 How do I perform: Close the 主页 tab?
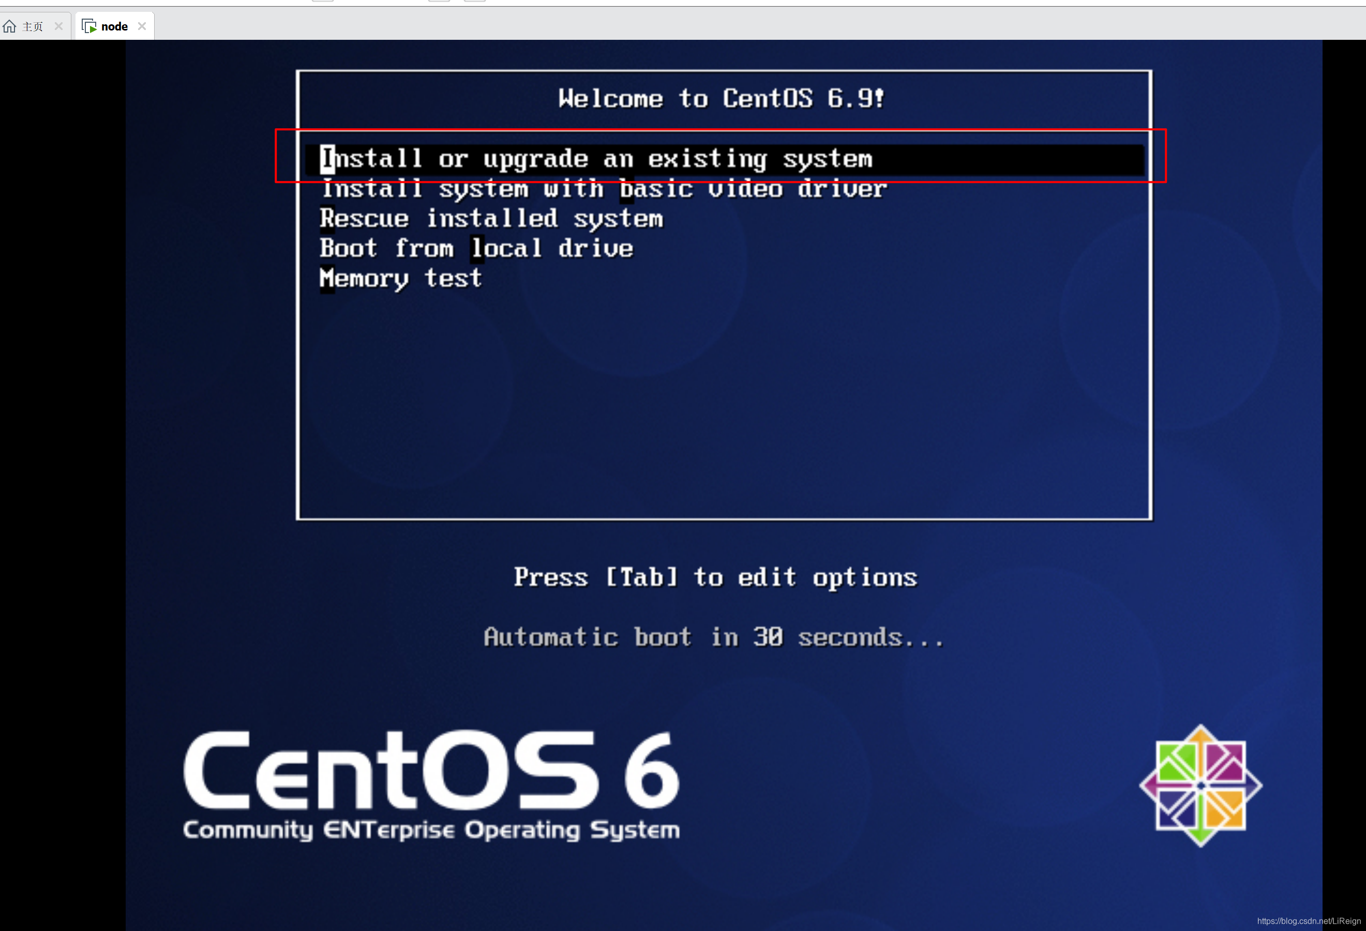58,26
